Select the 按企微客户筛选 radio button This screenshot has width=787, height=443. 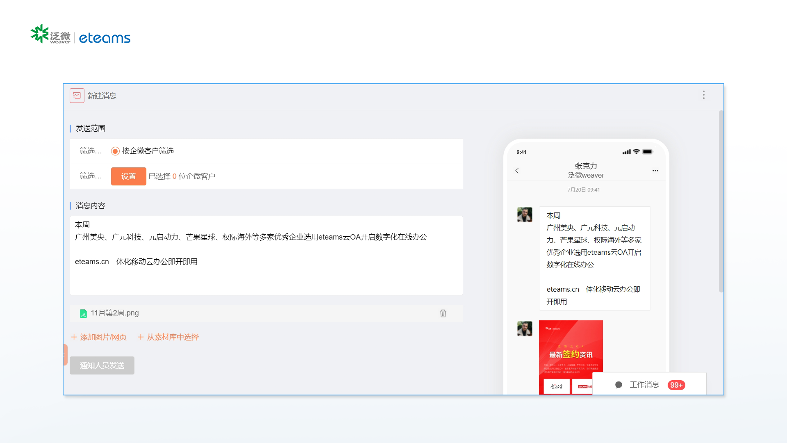point(115,151)
